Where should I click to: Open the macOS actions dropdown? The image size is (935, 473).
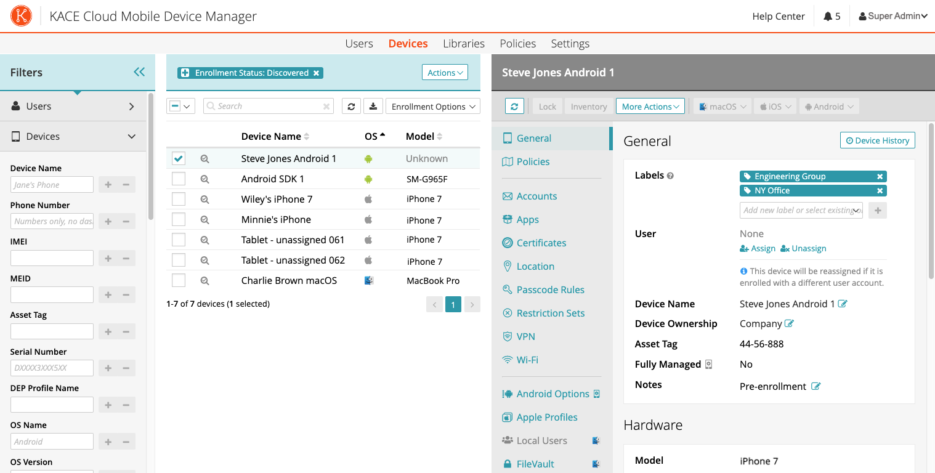pyautogui.click(x=723, y=107)
